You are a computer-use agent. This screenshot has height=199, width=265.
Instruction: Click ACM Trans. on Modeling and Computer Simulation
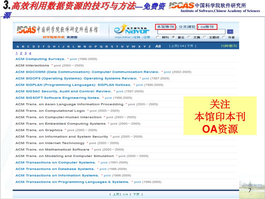pos(64,156)
